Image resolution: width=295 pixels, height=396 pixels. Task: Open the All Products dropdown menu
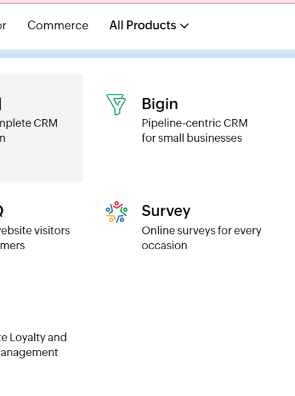tap(149, 25)
